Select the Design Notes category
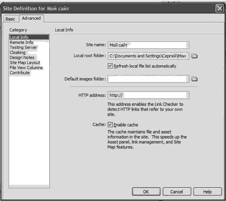The width and height of the screenshot is (226, 201). (29, 58)
